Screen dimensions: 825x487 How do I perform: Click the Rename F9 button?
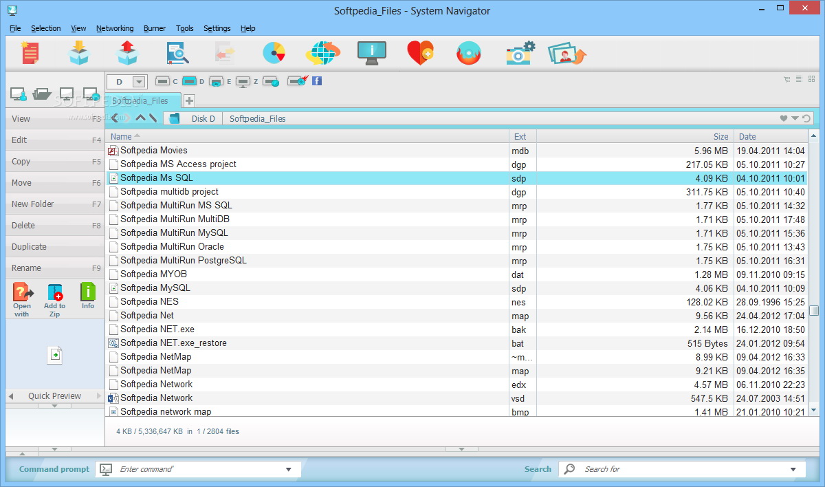[x=54, y=268]
